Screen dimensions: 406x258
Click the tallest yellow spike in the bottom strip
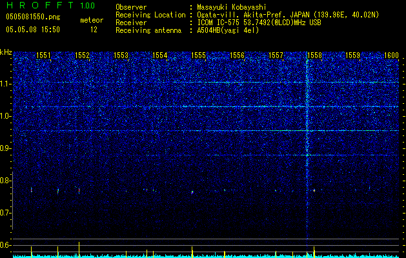(x=79, y=250)
